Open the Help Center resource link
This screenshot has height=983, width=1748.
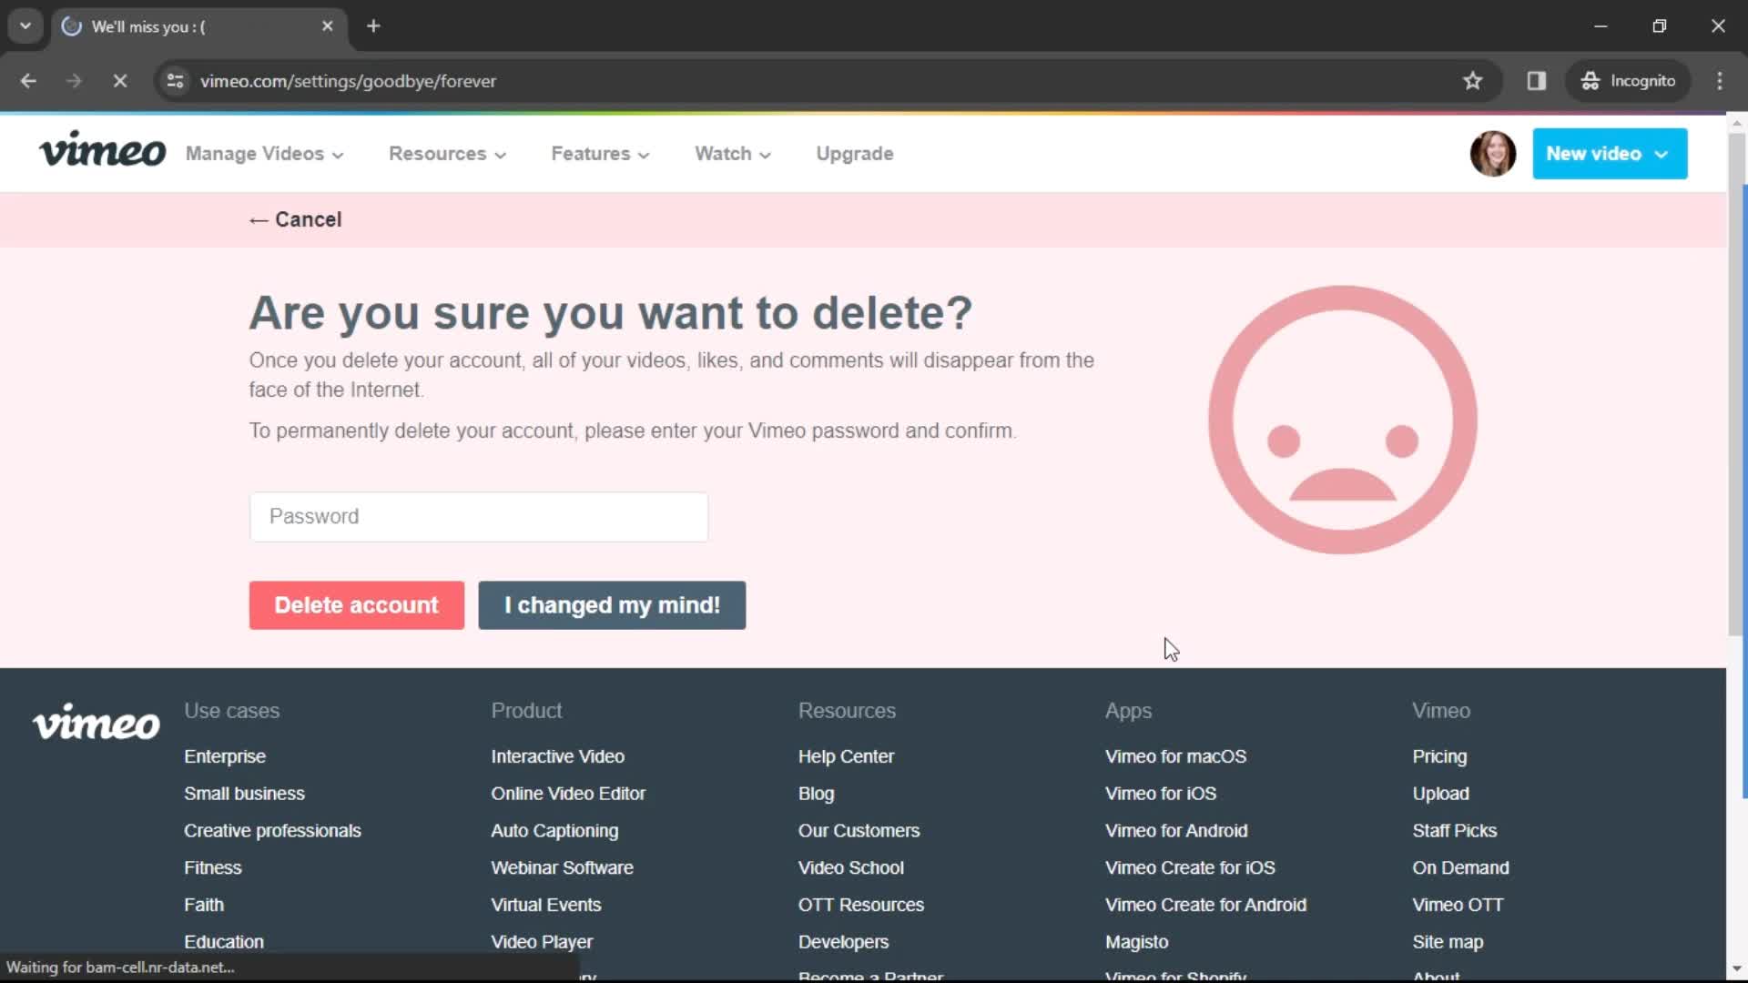(x=845, y=756)
